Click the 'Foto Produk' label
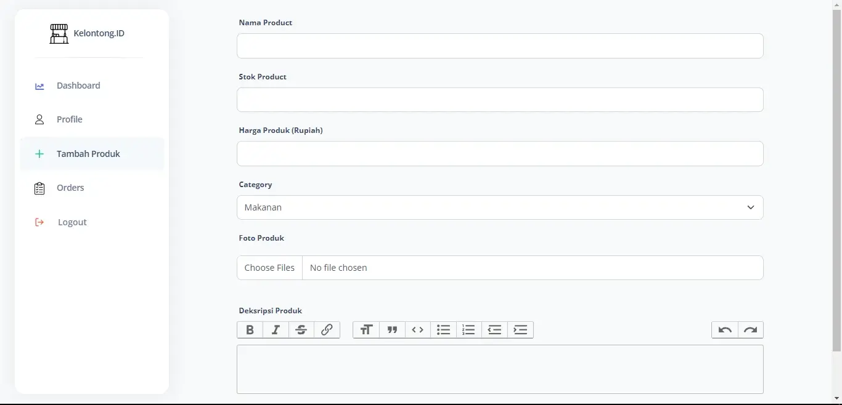 (261, 238)
